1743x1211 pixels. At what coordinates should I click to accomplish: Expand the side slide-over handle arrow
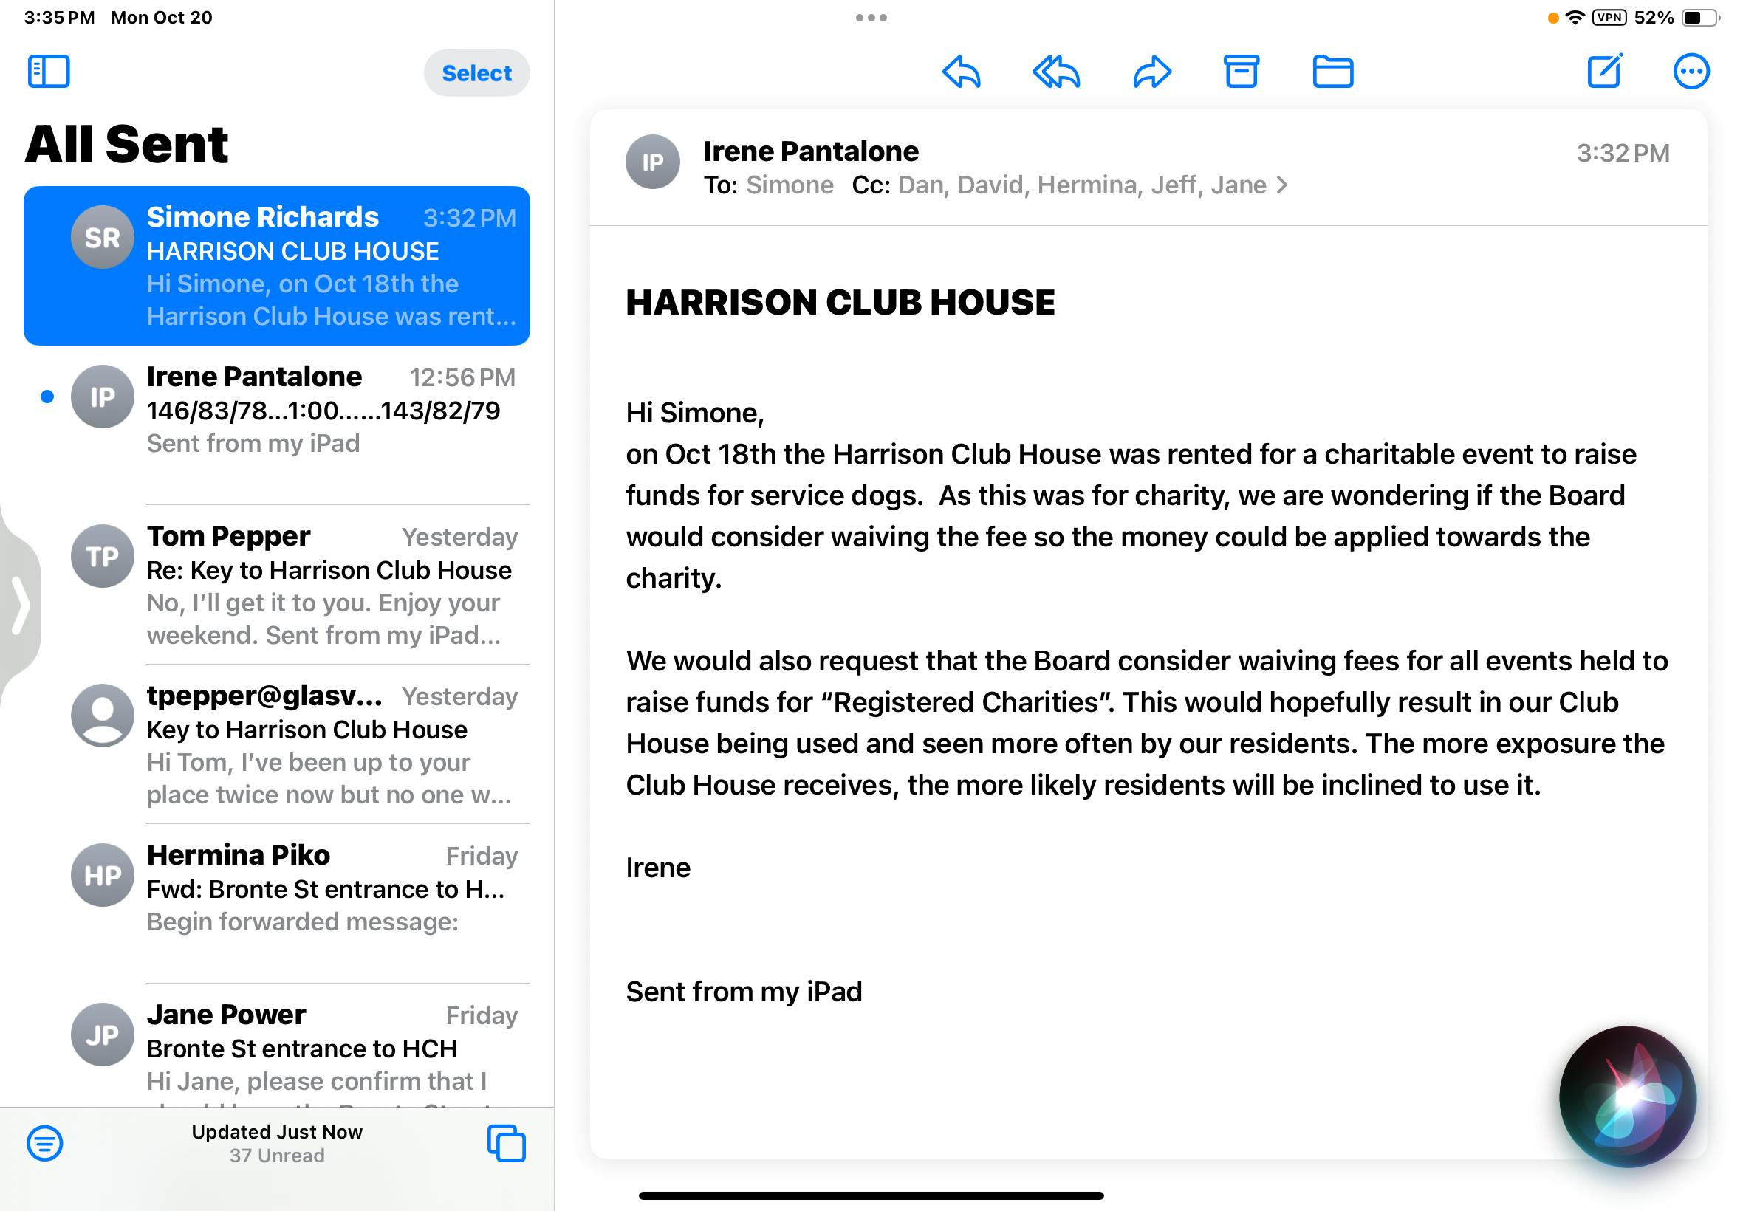point(20,605)
